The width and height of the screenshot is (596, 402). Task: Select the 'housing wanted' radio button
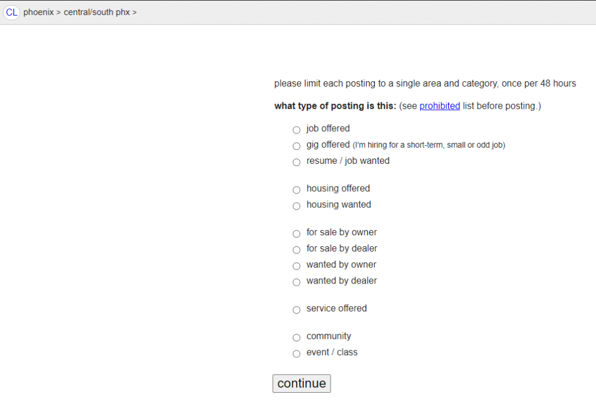[296, 206]
